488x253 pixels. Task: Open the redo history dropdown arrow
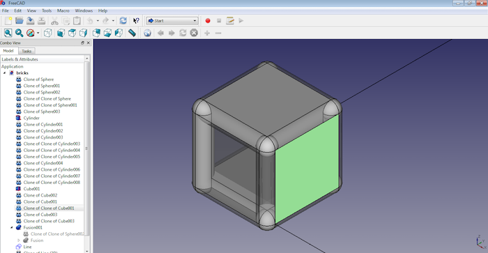[x=113, y=21]
